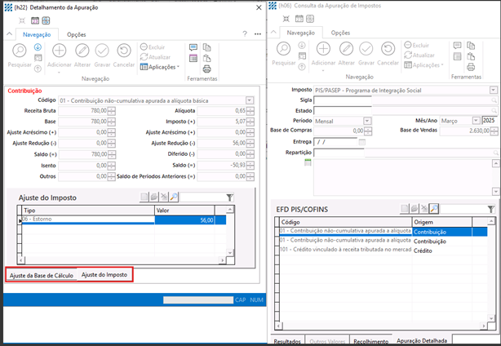The image size is (501, 346).
Task: Click Estado input field
Action: (343, 110)
